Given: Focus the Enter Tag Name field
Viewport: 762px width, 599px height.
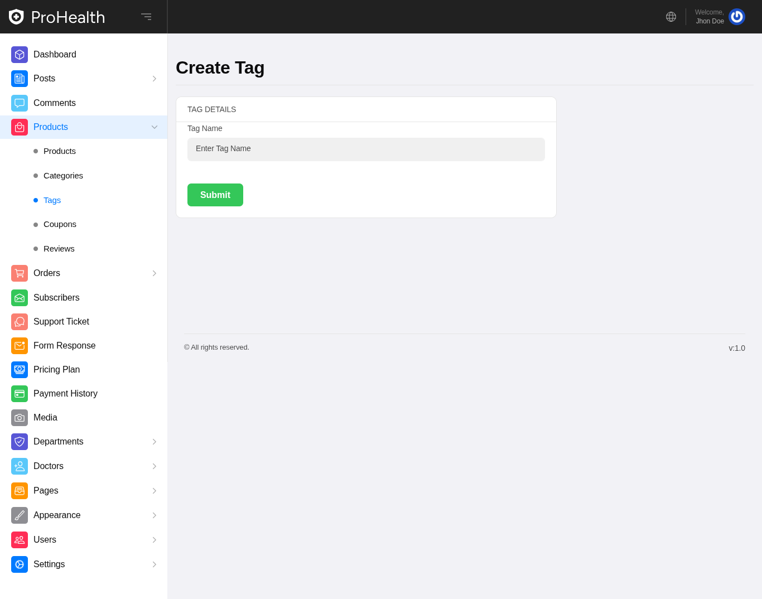Looking at the screenshot, I should pyautogui.click(x=366, y=149).
